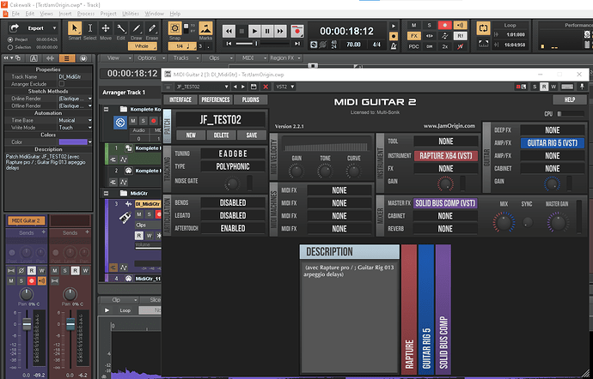Open the MIDI Guitar PLUGINS tab
The height and width of the screenshot is (379, 593).
click(251, 99)
